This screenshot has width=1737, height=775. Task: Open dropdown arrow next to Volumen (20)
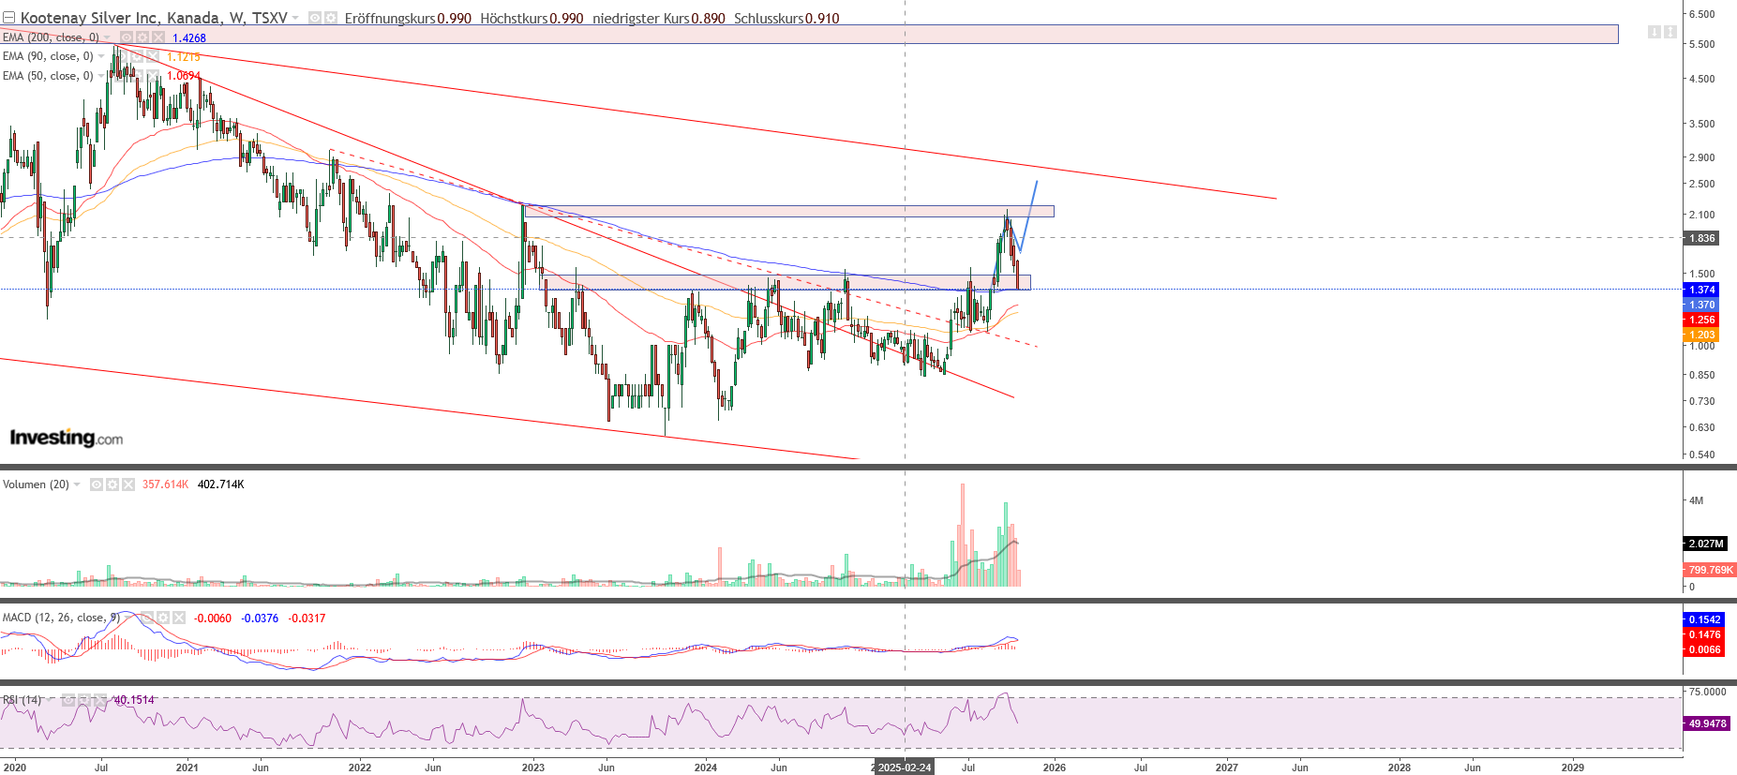coord(77,484)
